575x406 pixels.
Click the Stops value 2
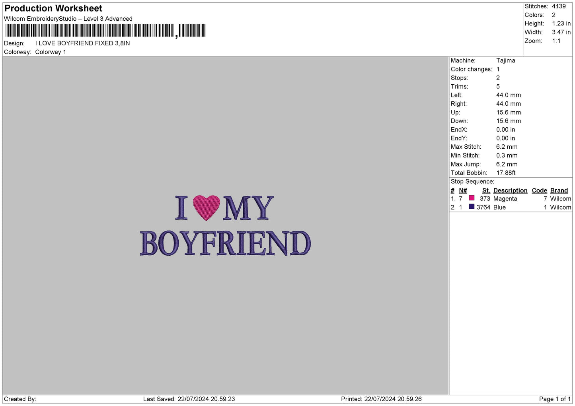point(498,78)
